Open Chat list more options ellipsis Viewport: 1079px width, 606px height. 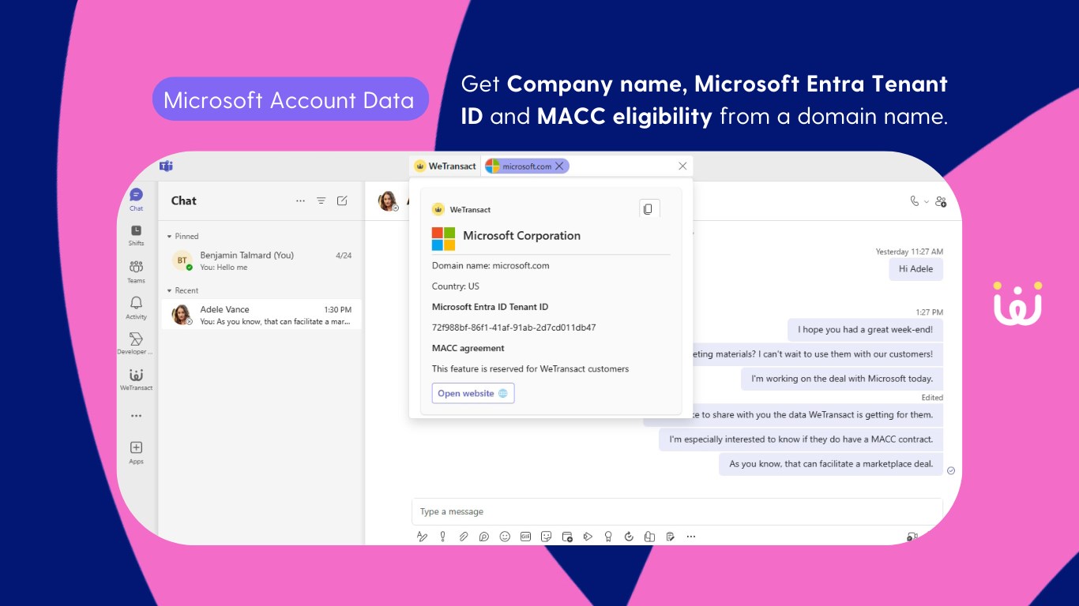(300, 201)
